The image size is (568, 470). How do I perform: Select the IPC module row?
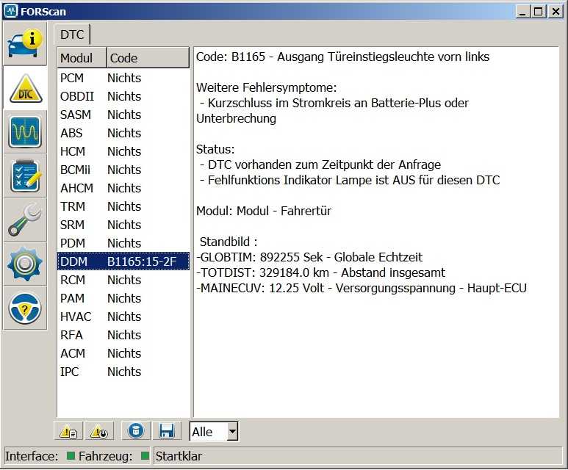click(123, 372)
